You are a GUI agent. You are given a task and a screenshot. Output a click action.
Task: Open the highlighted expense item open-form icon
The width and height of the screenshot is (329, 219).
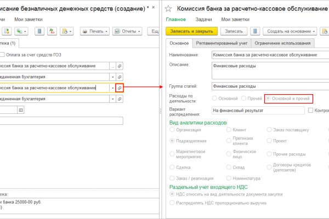click(x=120, y=88)
